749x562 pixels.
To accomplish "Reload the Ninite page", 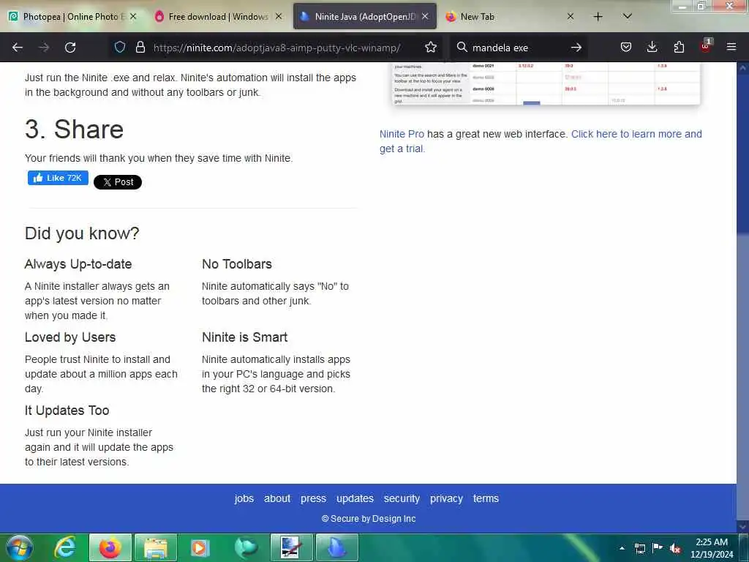I will 70,48.
